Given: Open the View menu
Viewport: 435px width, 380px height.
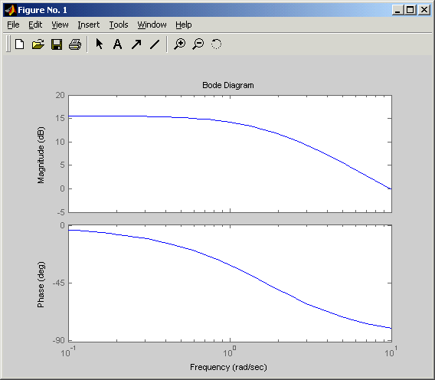Looking at the screenshot, I should click(60, 25).
